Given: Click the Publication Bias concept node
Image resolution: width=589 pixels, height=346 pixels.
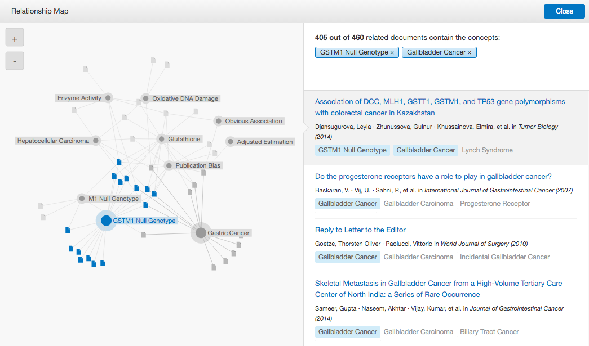Looking at the screenshot, I should (169, 165).
